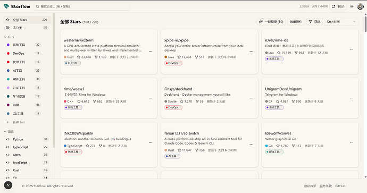Open the wezterm/wezterm repository link
This screenshot has width=367, height=193.
[x=79, y=40]
